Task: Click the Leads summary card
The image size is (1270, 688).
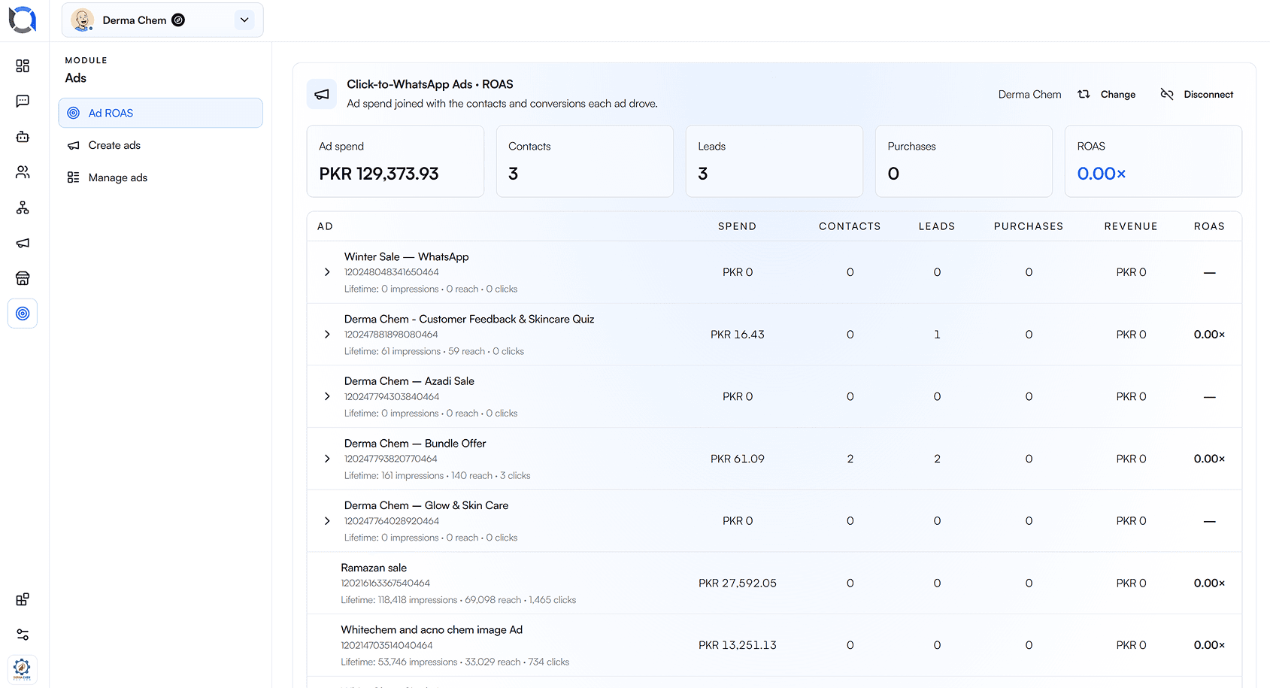Action: (774, 161)
